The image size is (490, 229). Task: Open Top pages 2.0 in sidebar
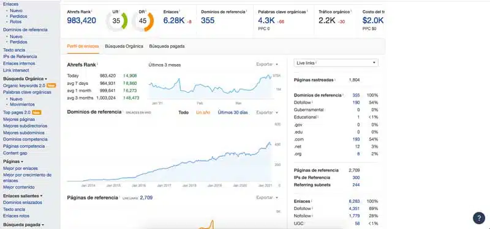pyautogui.click(x=17, y=112)
